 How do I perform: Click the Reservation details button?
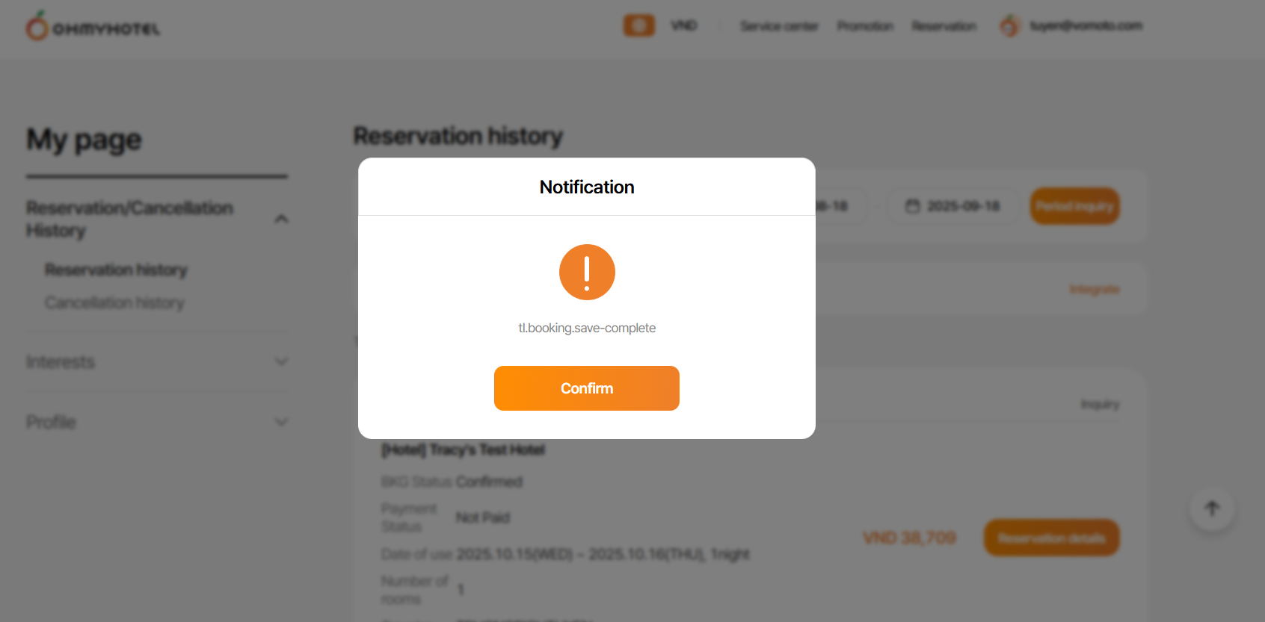(x=1051, y=538)
